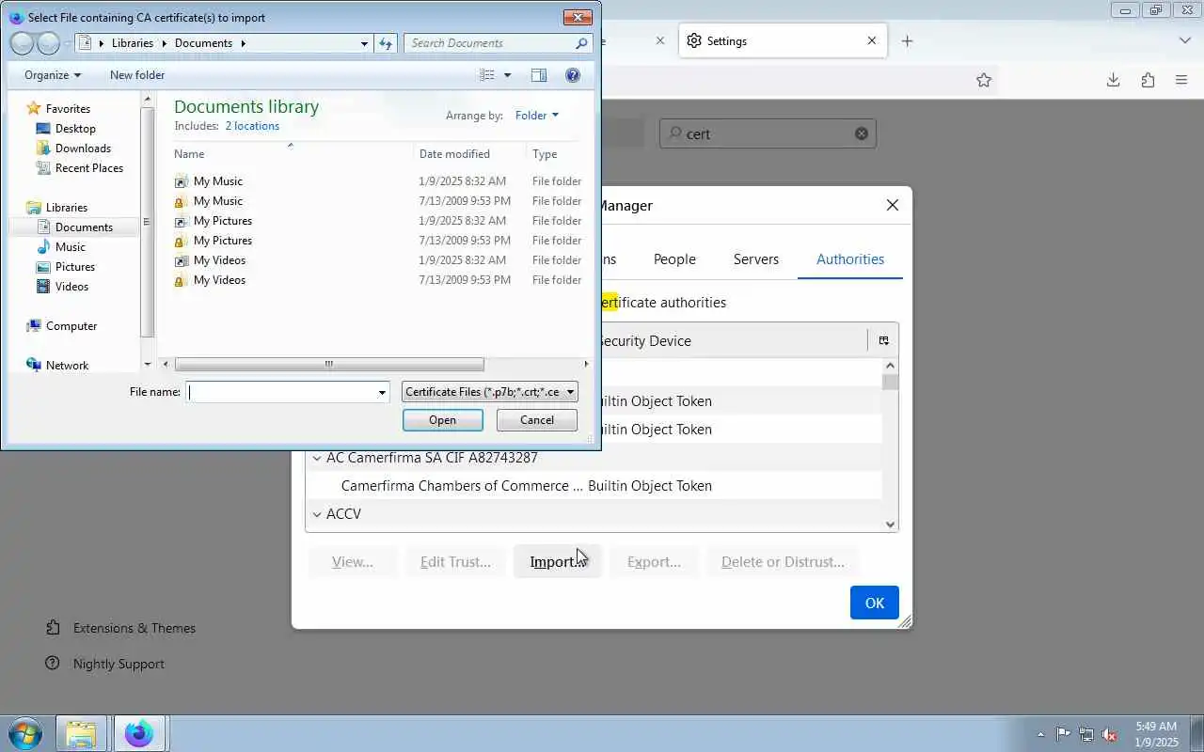
Task: Click Open button in file dialog
Action: pos(443,420)
